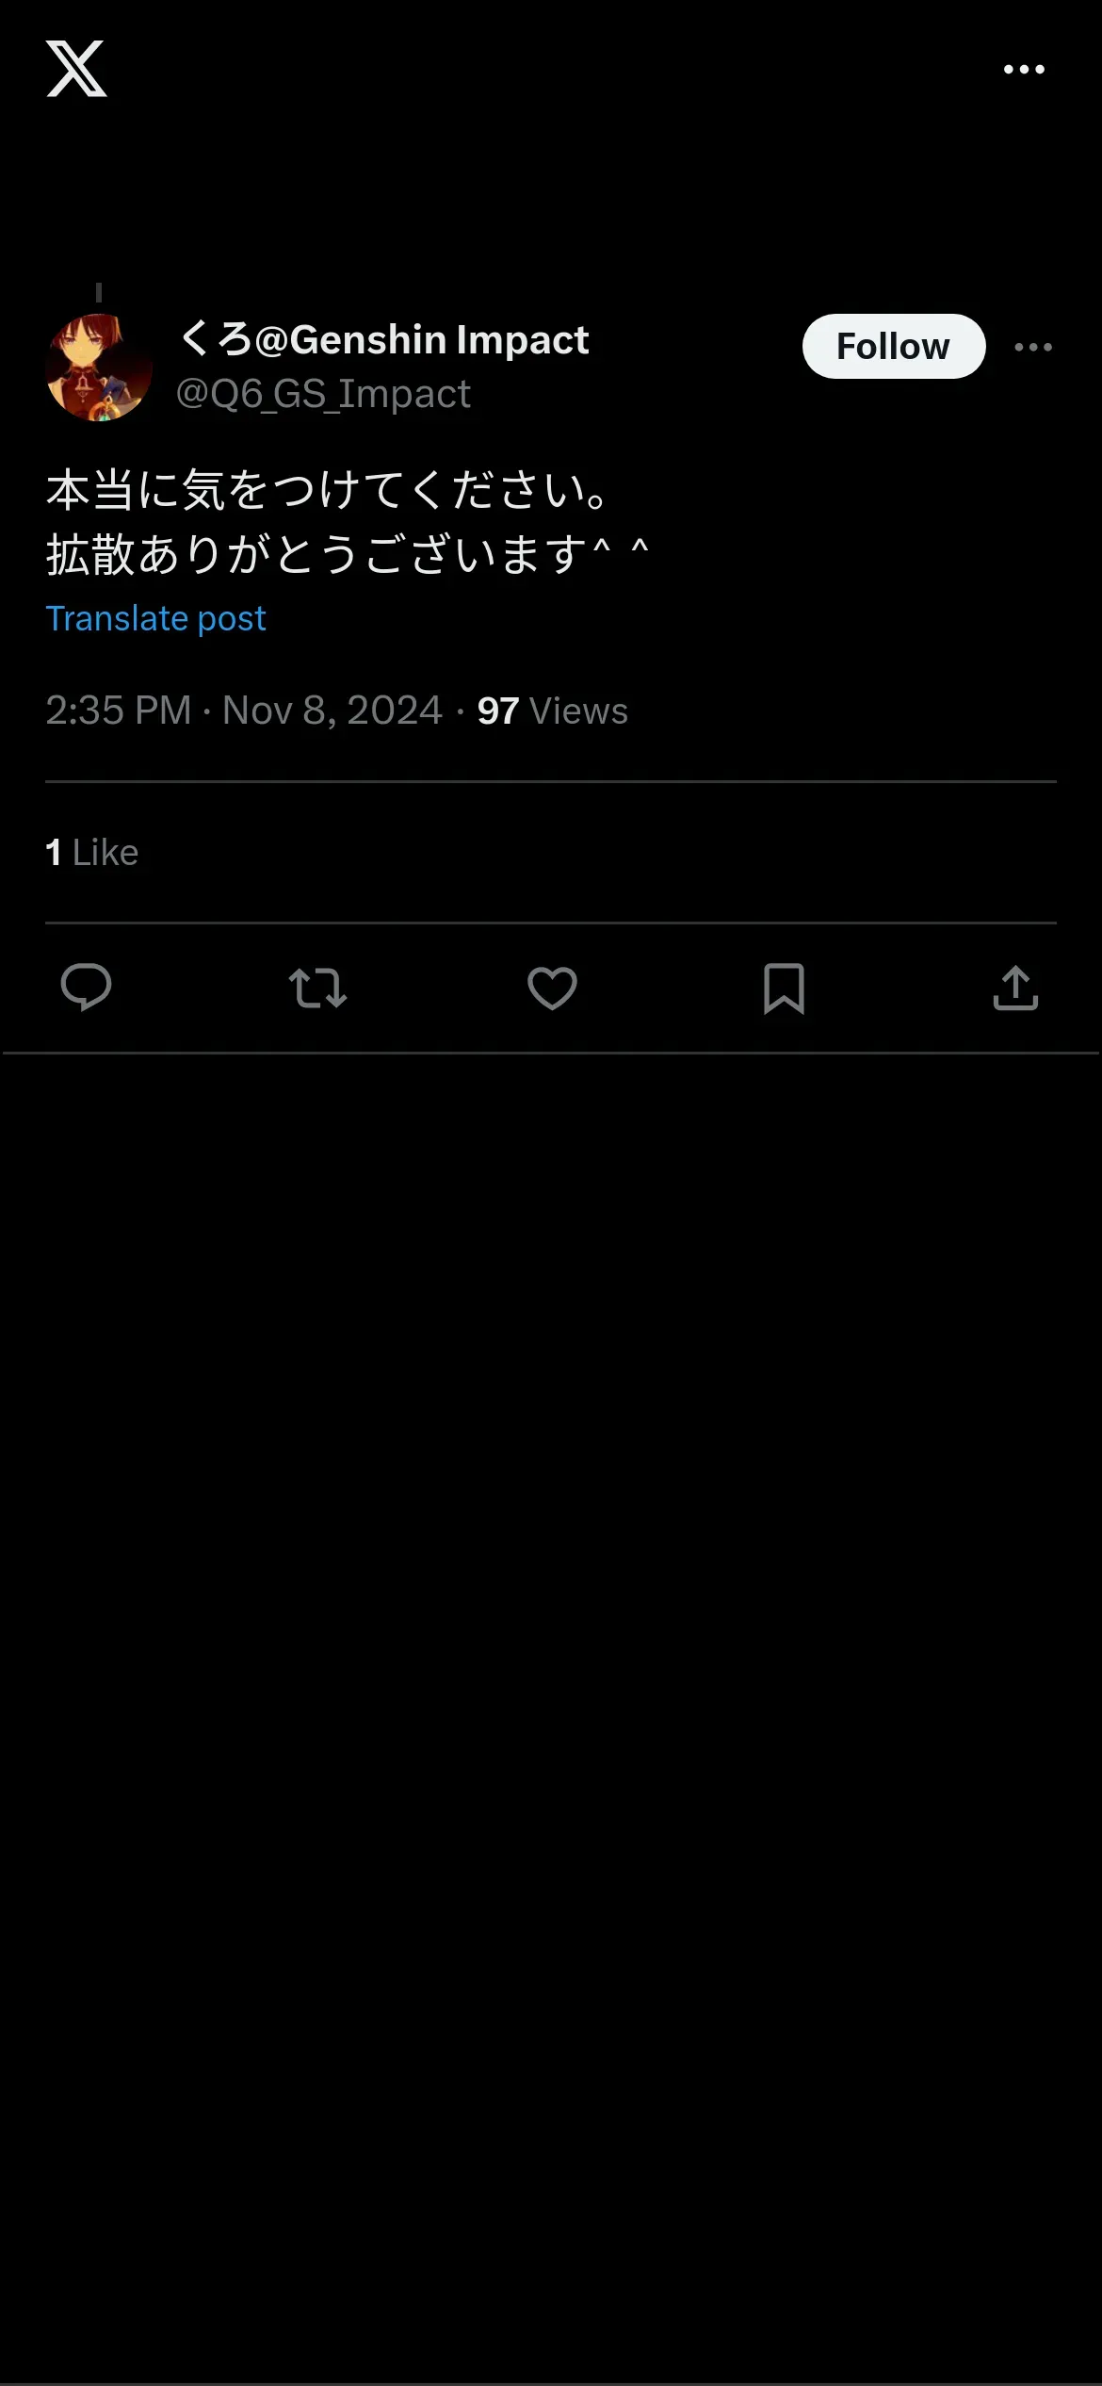Reply using the speech bubble icon
Image resolution: width=1102 pixels, height=2386 pixels.
(86, 988)
